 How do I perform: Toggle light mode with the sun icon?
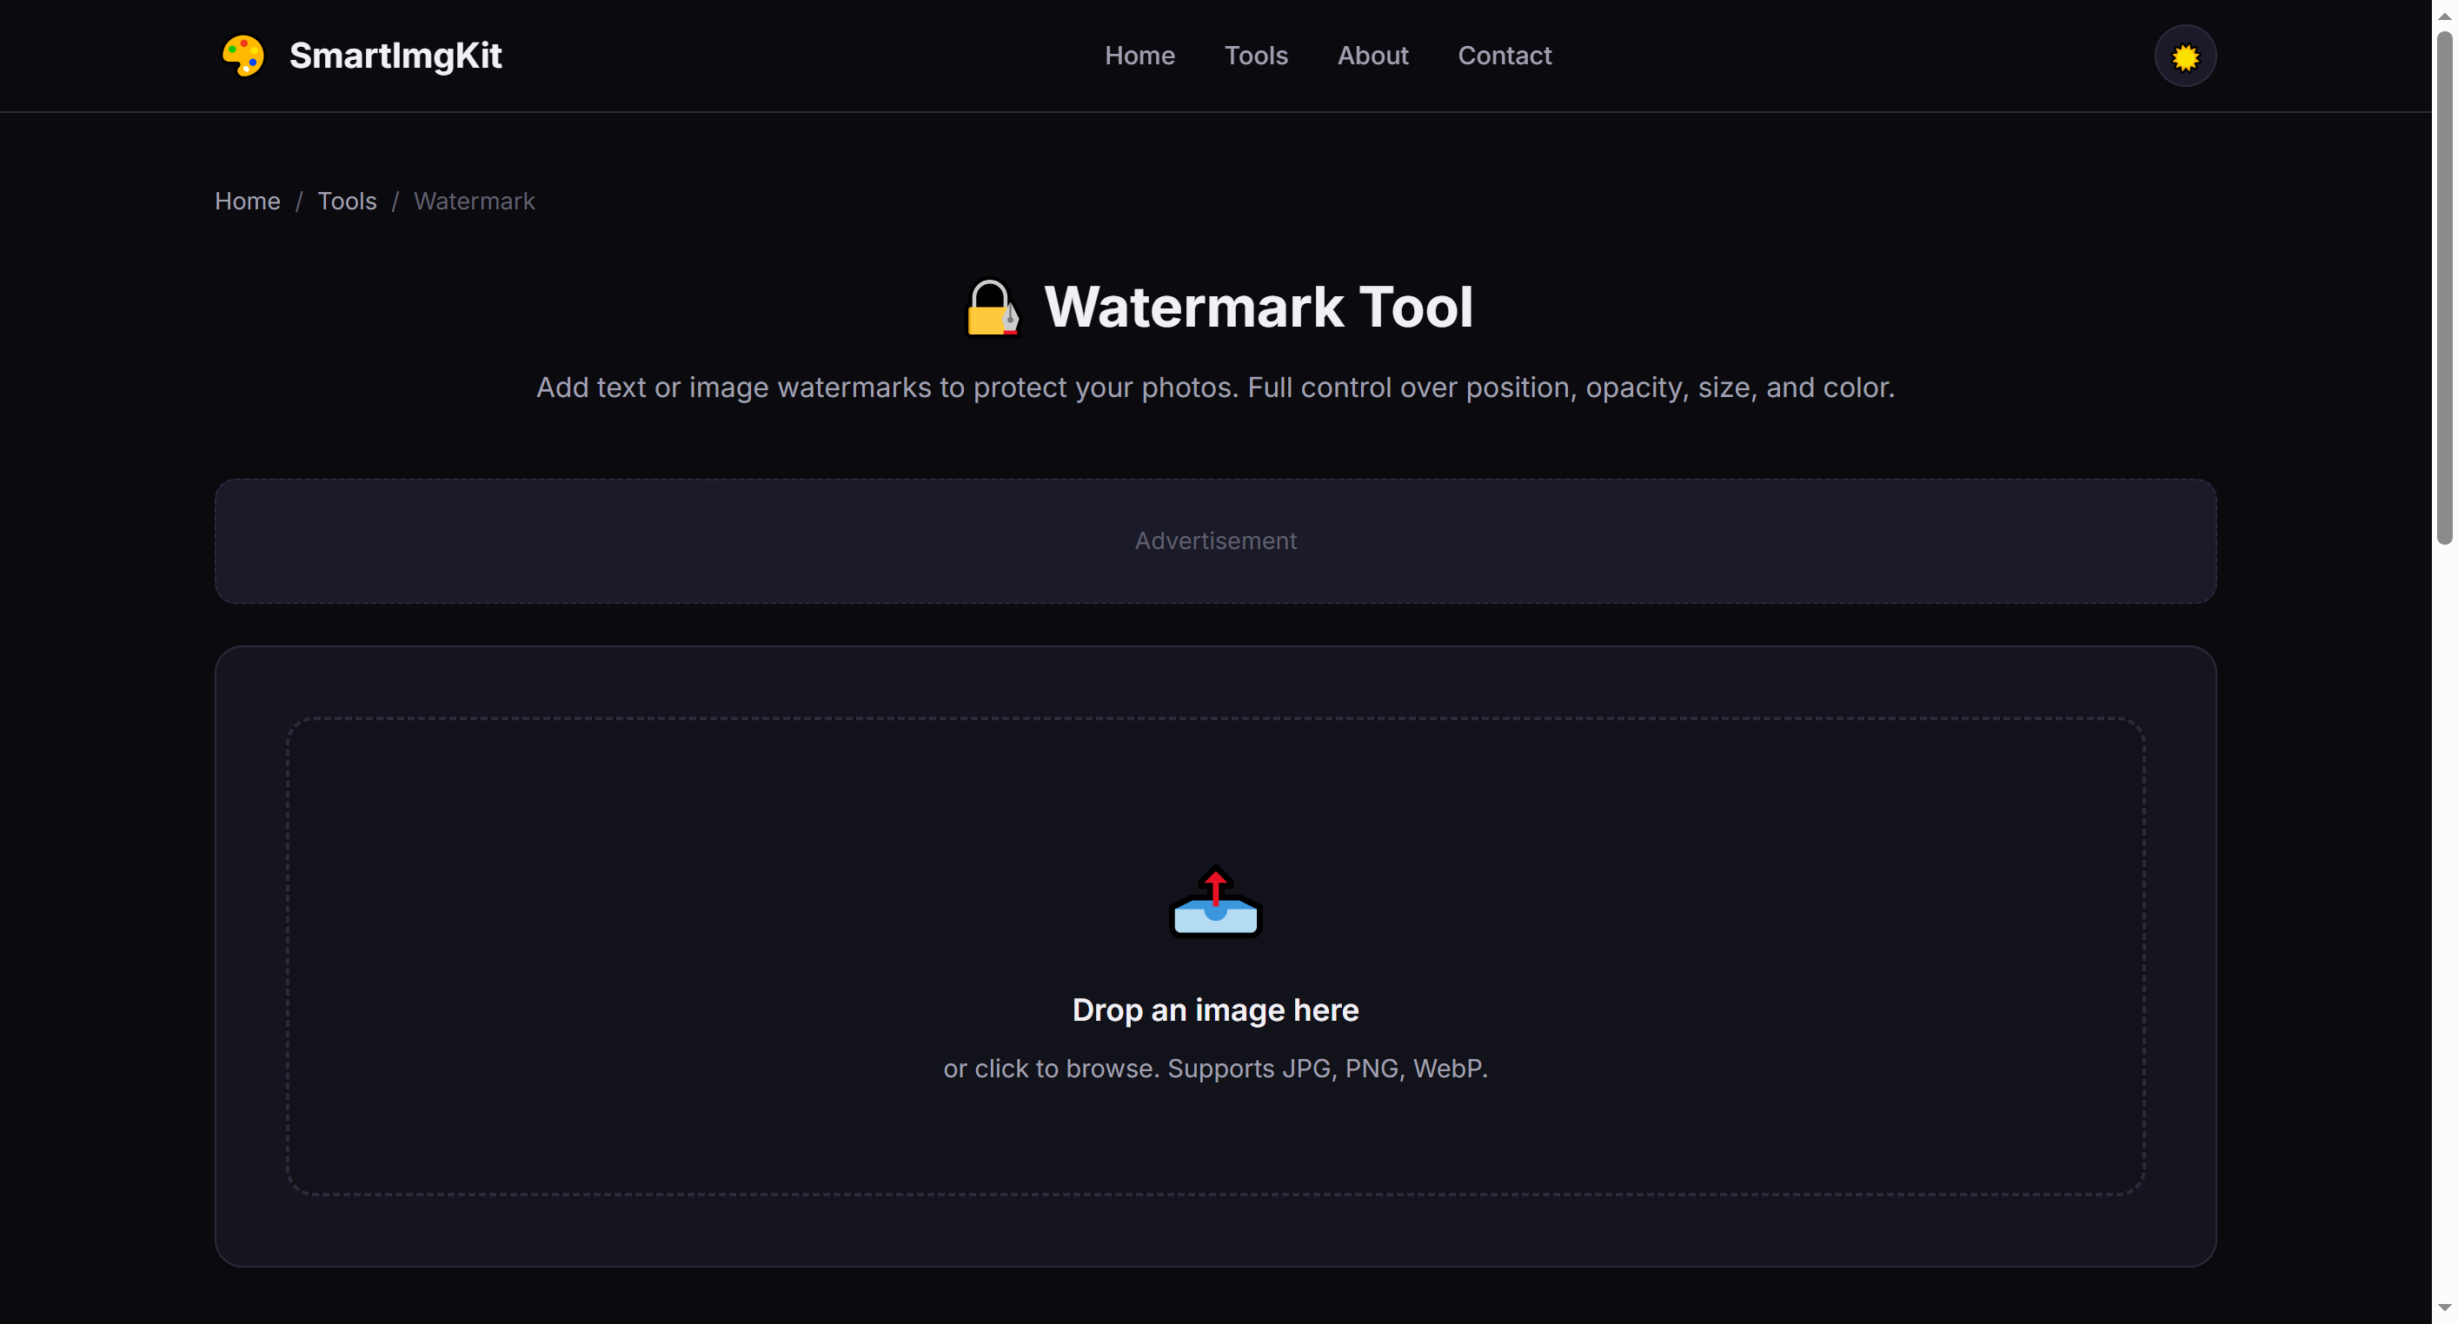pos(2185,56)
